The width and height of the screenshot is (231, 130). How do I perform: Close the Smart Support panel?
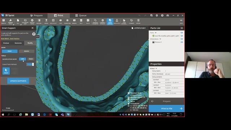(x=32, y=28)
